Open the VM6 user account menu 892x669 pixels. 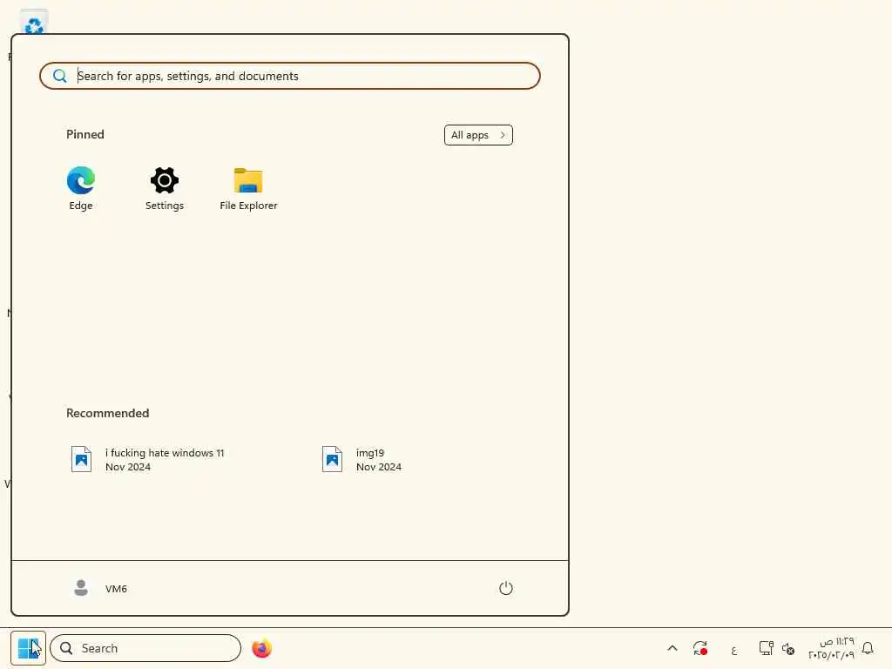(x=101, y=588)
